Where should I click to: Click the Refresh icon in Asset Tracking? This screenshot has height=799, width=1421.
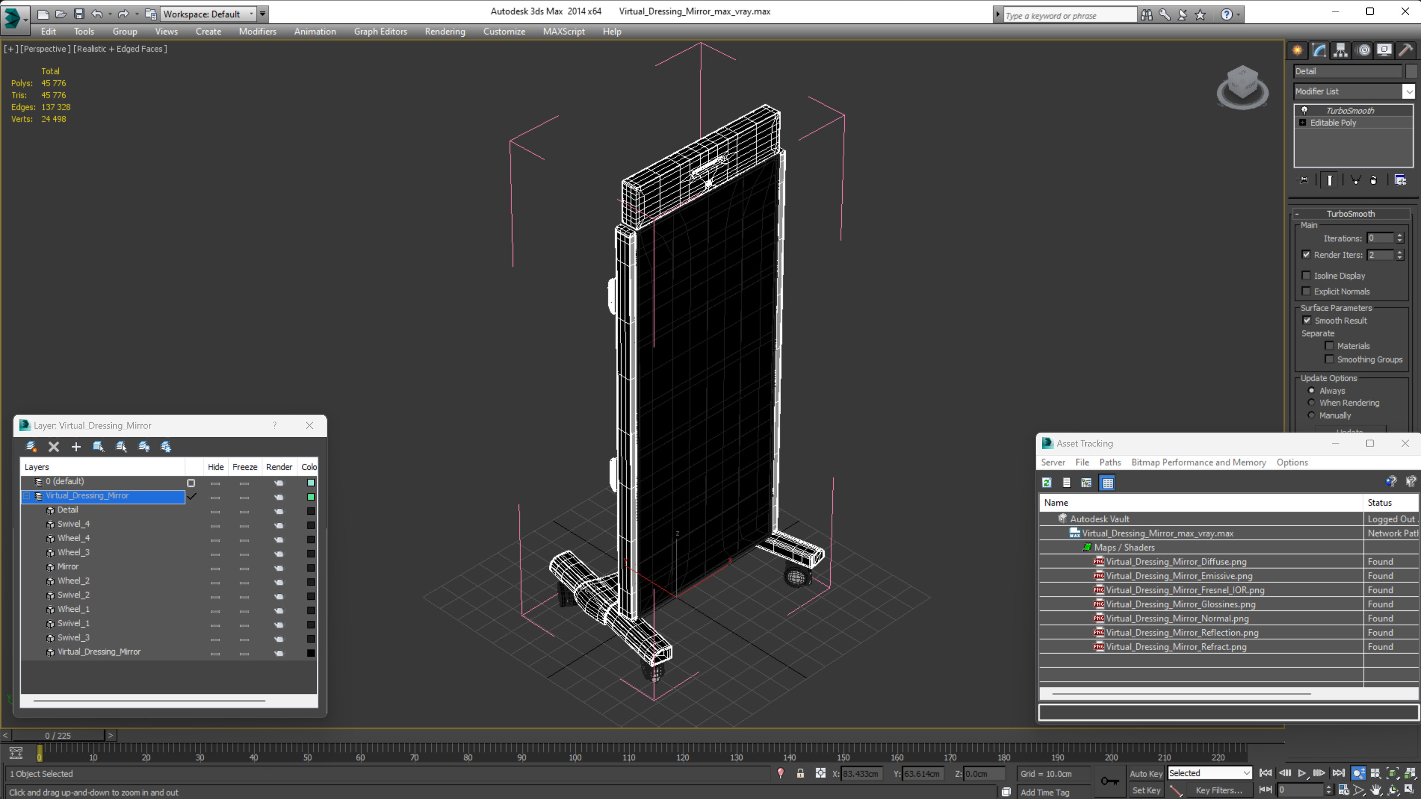click(1046, 483)
